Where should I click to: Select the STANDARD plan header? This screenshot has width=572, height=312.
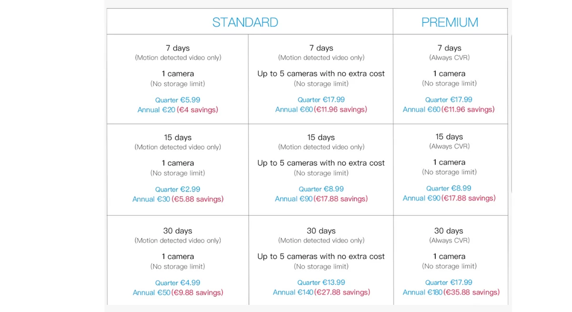245,22
